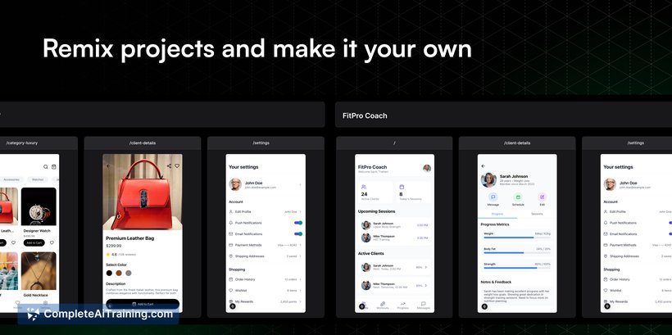Open the trainer avatar beside the FitPro Coach title
This screenshot has height=335, width=672.
[x=427, y=169]
